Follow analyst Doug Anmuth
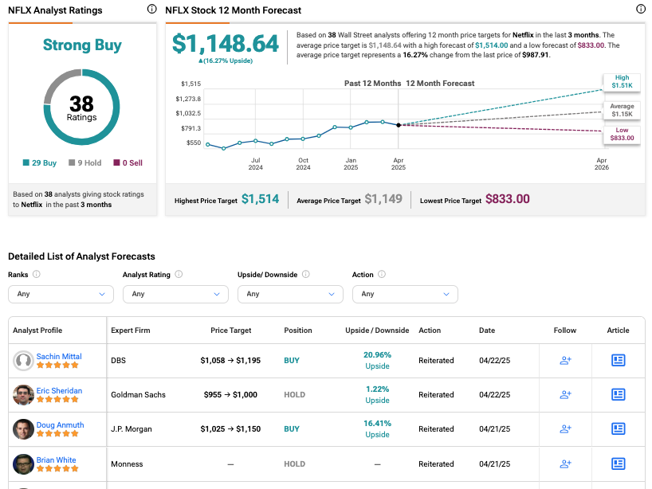The width and height of the screenshot is (652, 489). tap(565, 428)
